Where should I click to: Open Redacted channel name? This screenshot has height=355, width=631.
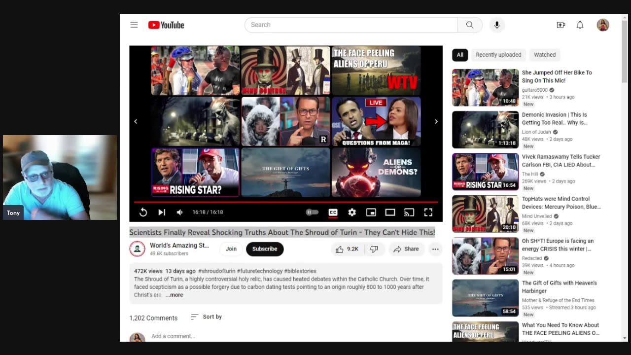[532, 258]
